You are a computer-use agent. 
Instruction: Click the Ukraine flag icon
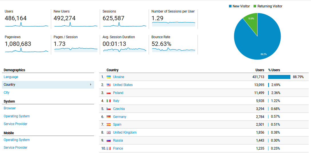109,77
